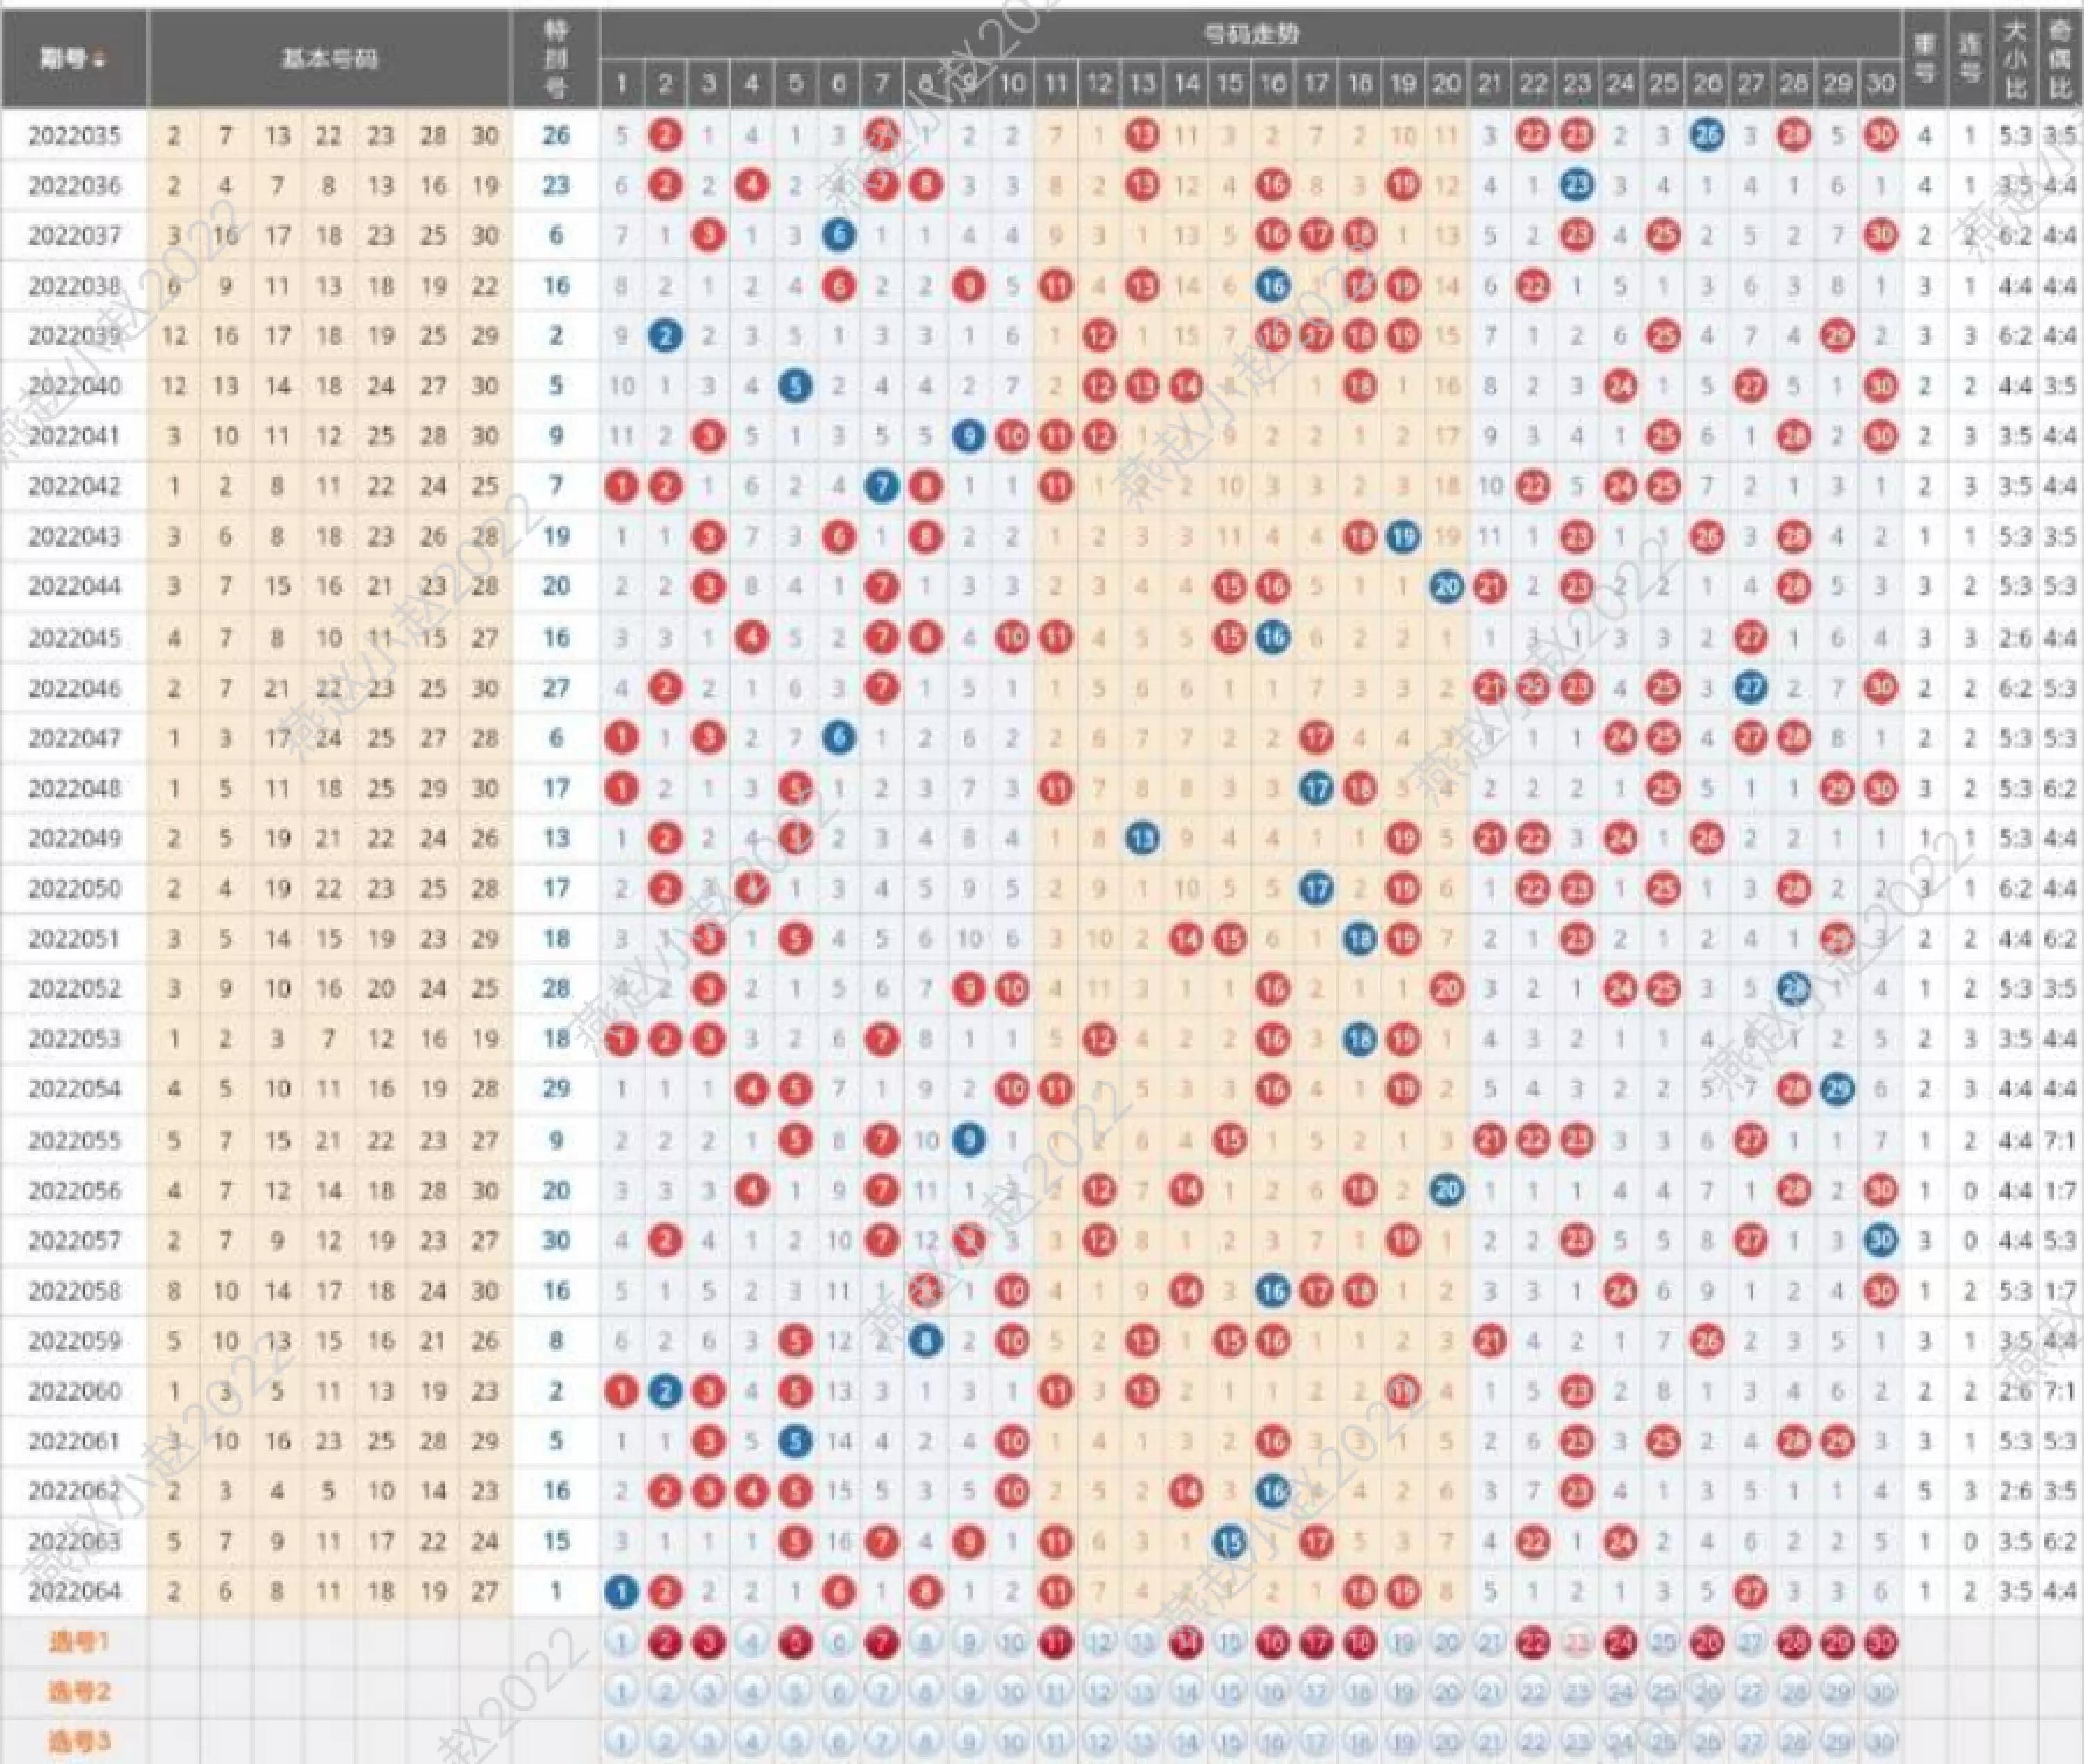
Task: Click blue ball 16 in row 2022038
Action: (x=1273, y=286)
